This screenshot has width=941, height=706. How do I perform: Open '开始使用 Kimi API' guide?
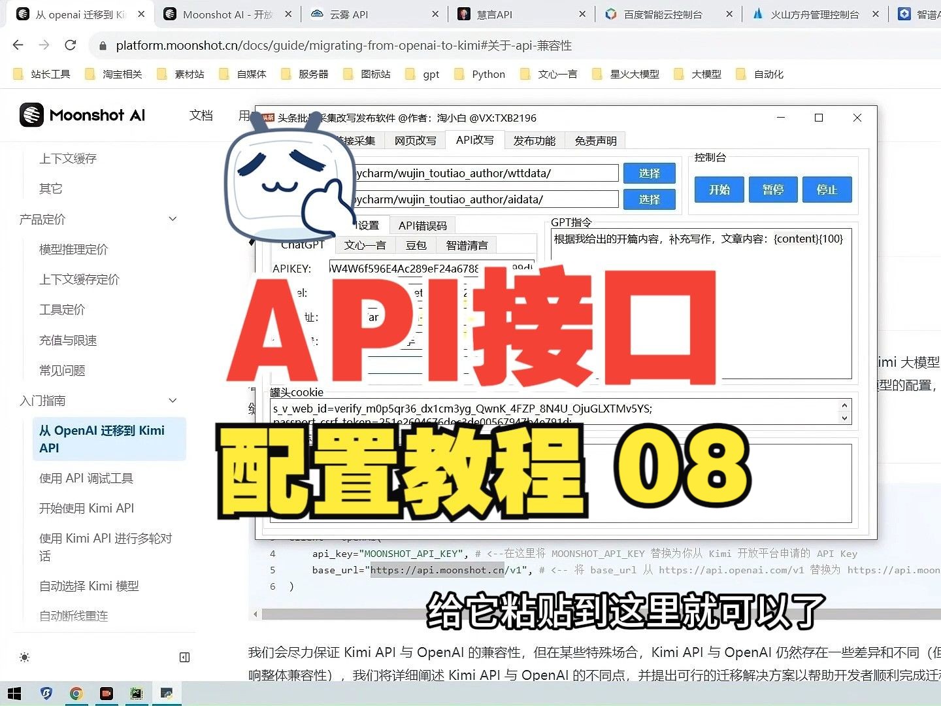pyautogui.click(x=87, y=509)
